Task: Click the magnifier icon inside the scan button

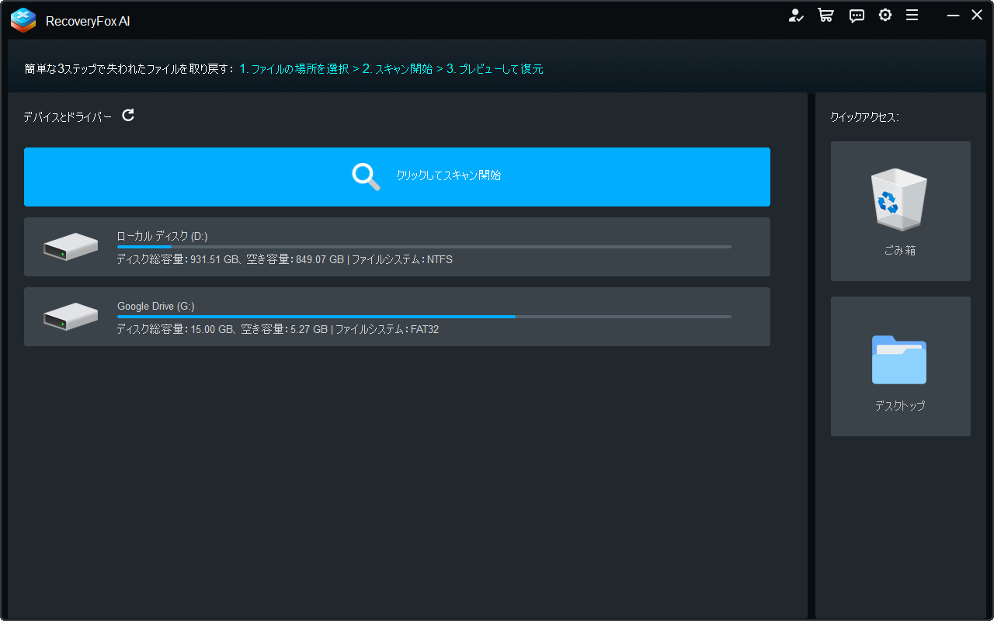Action: pos(365,176)
